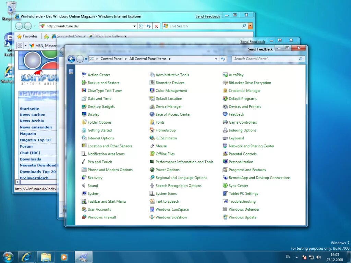Open the Control Panel recent pages dropdown
Image resolution: width=351 pixels, height=263 pixels.
point(86,59)
